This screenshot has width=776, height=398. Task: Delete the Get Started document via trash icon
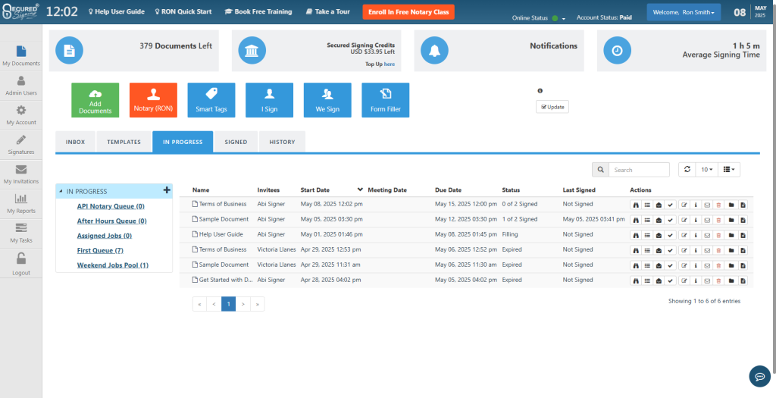(718, 280)
